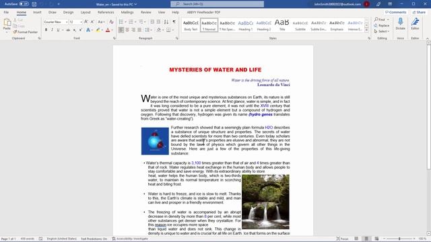This screenshot has width=431, height=242.
Task: Click the Comments button
Action: [x=395, y=12]
